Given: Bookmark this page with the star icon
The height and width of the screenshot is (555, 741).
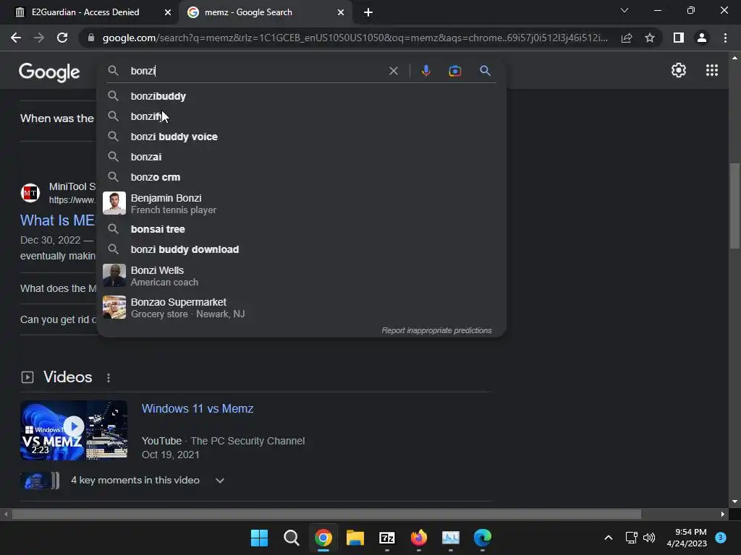Looking at the screenshot, I should (x=650, y=38).
